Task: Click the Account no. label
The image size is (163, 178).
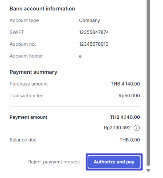Action: [x=23, y=44]
